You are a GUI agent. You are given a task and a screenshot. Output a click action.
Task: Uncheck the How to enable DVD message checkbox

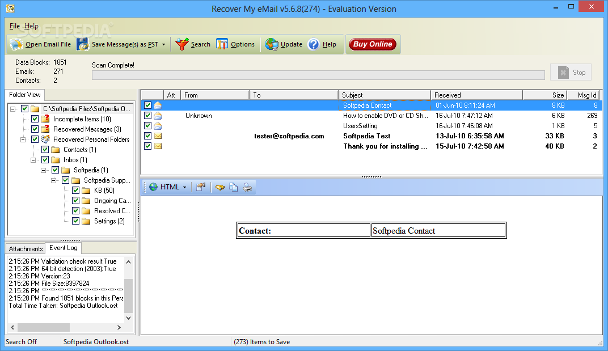[x=147, y=115]
